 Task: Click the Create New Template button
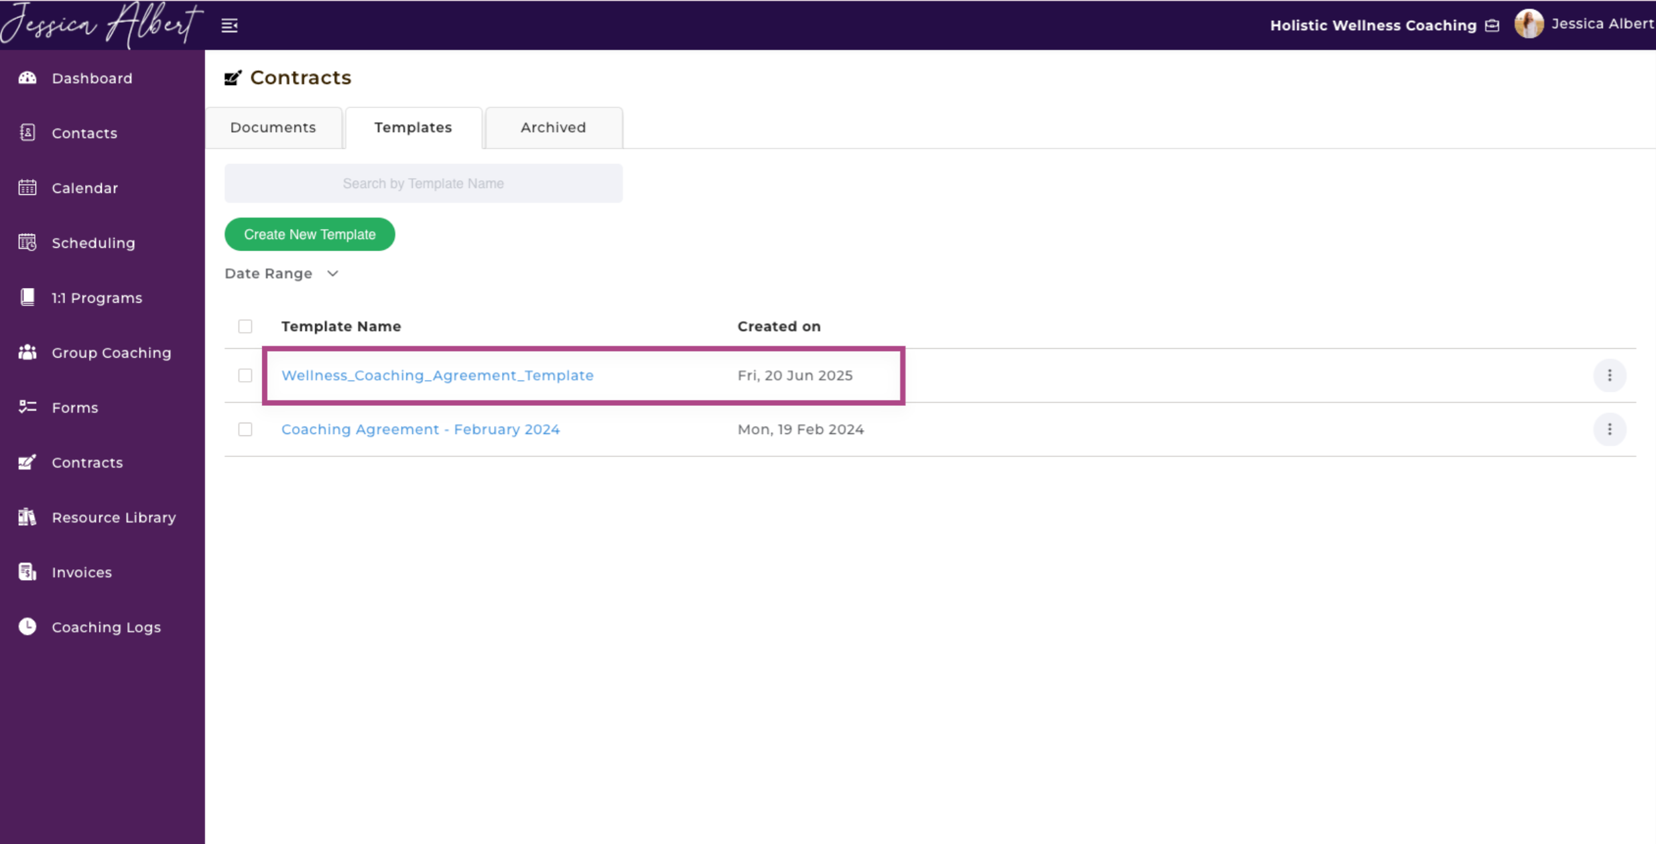pyautogui.click(x=310, y=234)
